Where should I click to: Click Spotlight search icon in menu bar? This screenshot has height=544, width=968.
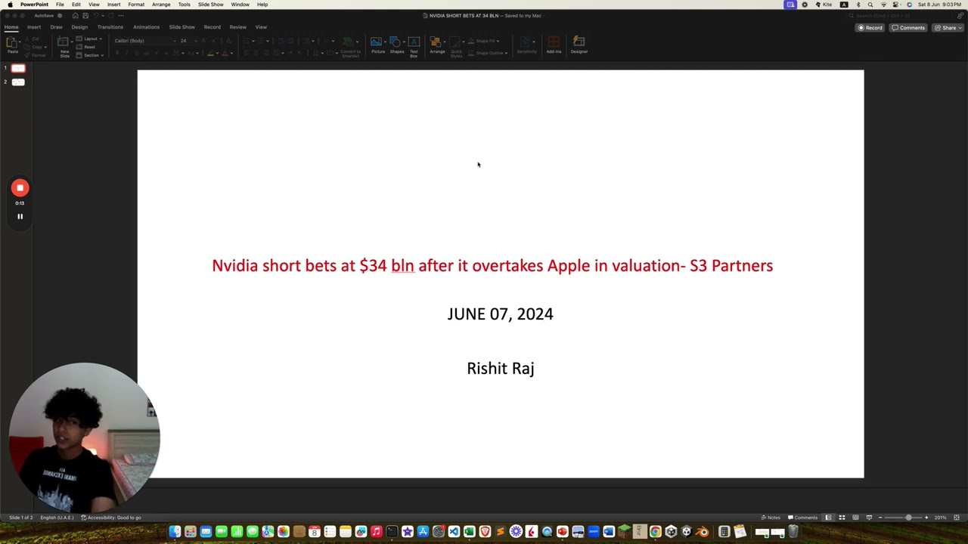[x=870, y=5]
